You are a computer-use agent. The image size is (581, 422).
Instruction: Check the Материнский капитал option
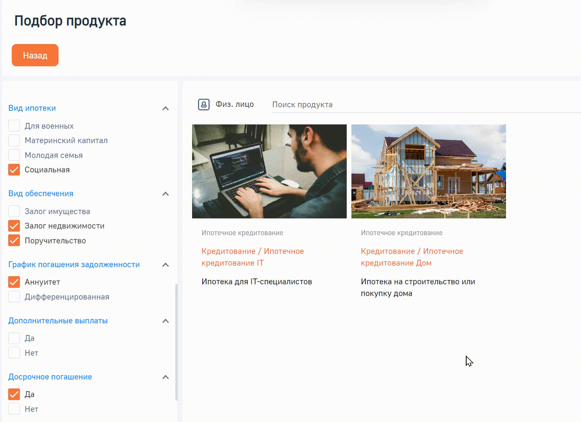point(14,140)
